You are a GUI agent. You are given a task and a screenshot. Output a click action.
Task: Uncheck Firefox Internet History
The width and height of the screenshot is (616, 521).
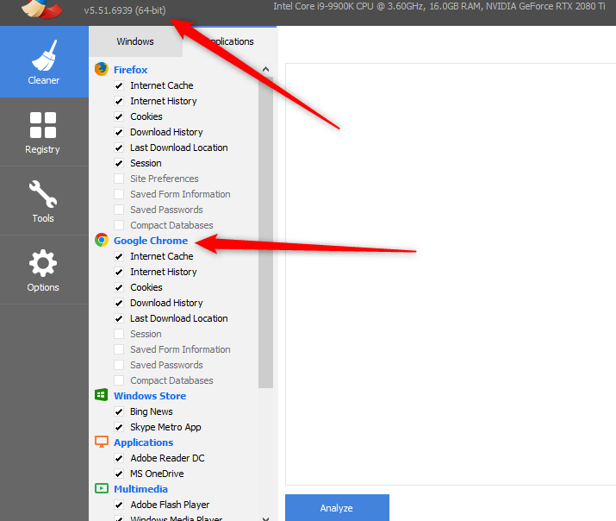(119, 101)
